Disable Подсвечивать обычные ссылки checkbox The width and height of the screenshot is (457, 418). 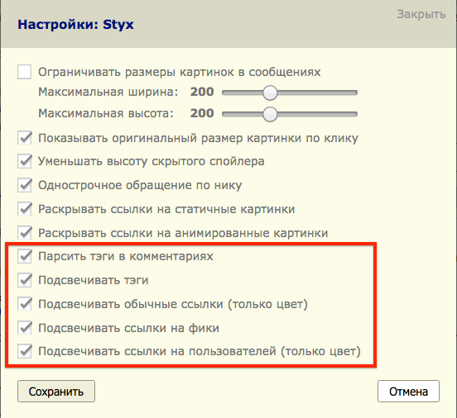point(25,304)
